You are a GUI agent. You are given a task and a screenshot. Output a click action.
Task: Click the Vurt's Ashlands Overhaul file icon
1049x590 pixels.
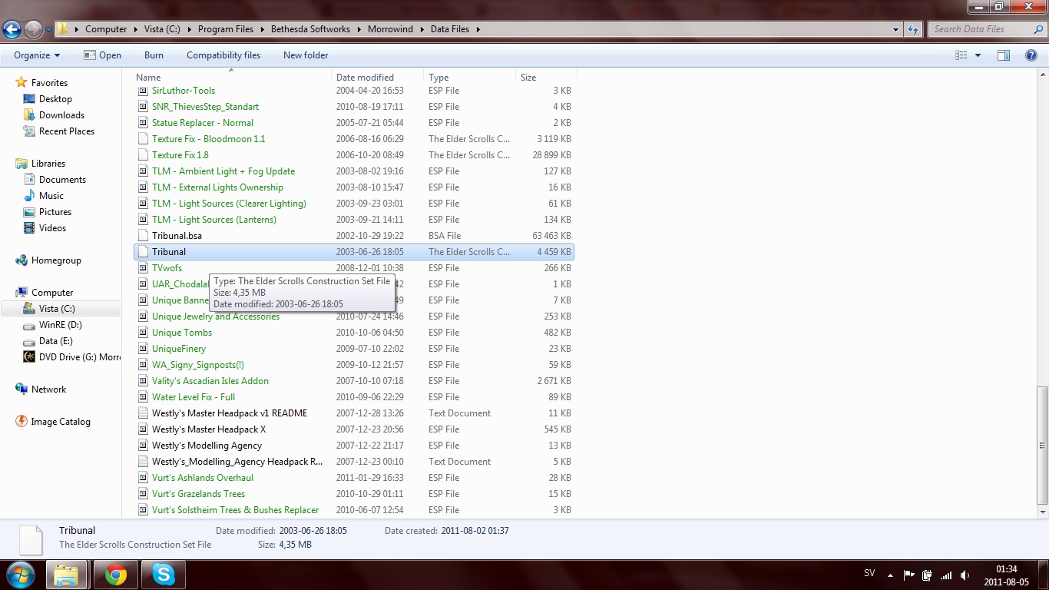click(x=143, y=478)
